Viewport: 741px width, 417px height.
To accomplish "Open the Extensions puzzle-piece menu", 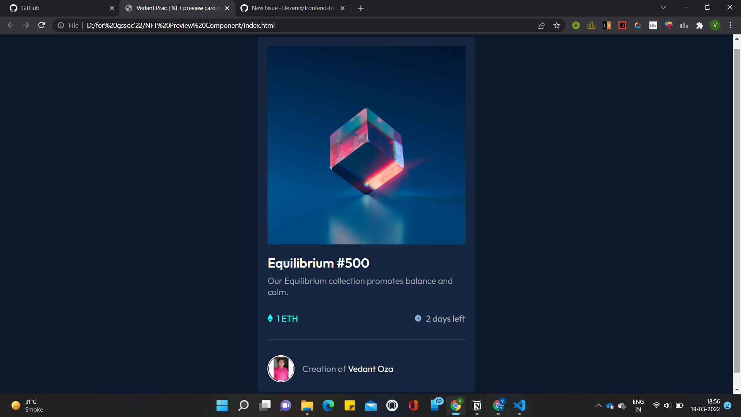I will 699,25.
